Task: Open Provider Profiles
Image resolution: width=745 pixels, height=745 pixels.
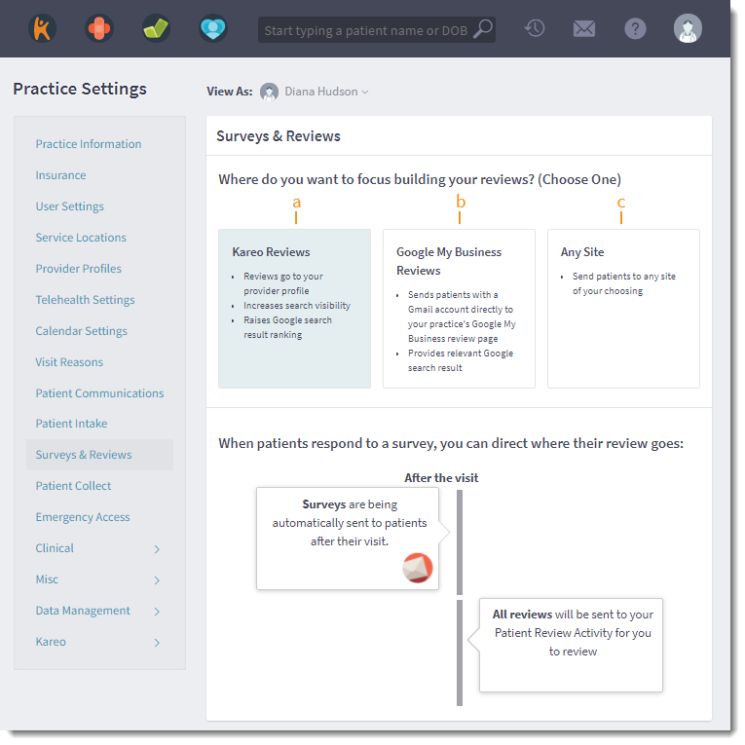Action: tap(79, 269)
